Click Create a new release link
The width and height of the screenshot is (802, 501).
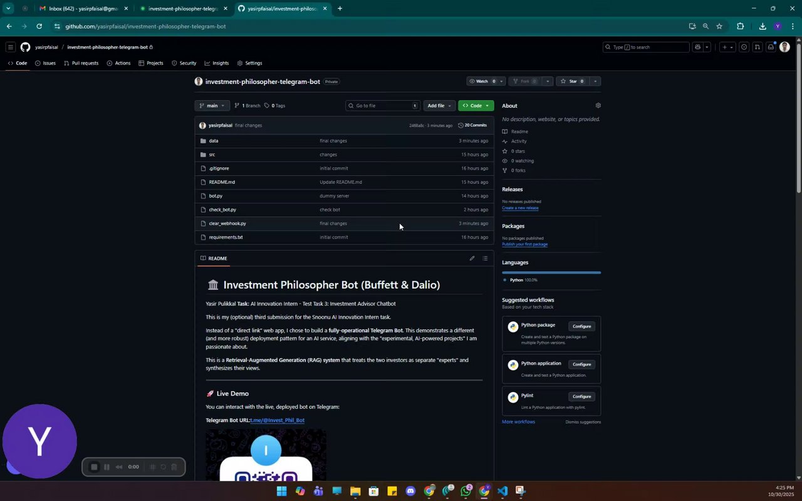click(520, 208)
